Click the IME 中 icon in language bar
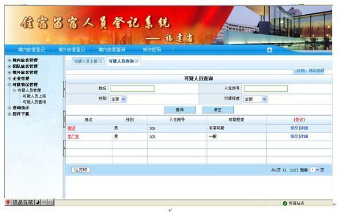Screen dimensions: 342x212 pyautogui.click(x=8, y=202)
